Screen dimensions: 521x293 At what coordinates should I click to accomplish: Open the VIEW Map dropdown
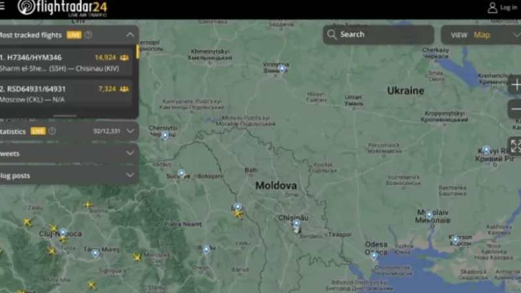pyautogui.click(x=481, y=35)
